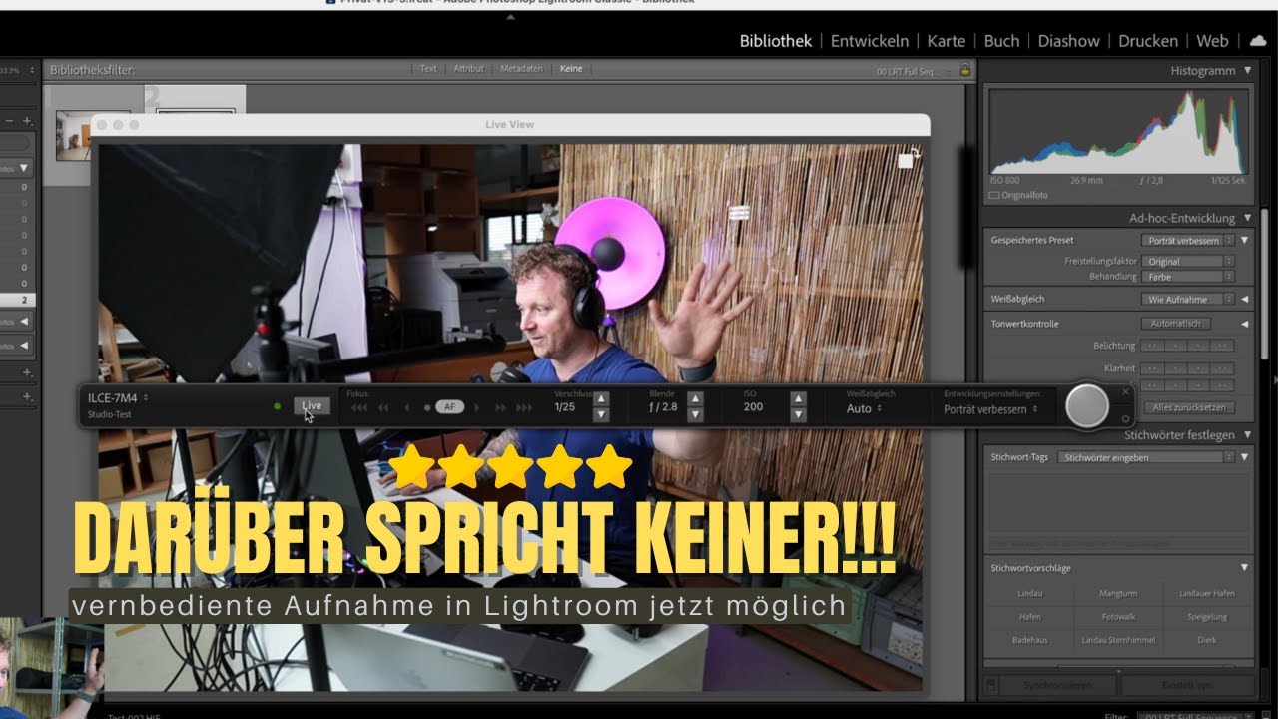The image size is (1278, 719).
Task: Collapse the Histogramm panel
Action: point(1247,71)
